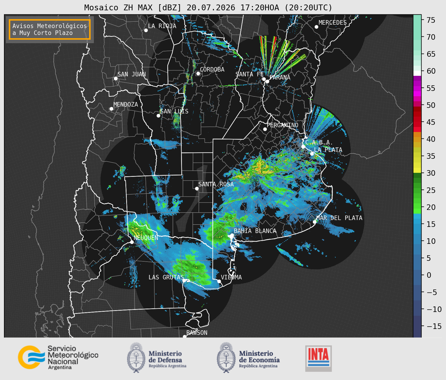Viewport: 446px width, 380px height.
Task: Click the Mendoza city marker
Action: click(111, 109)
